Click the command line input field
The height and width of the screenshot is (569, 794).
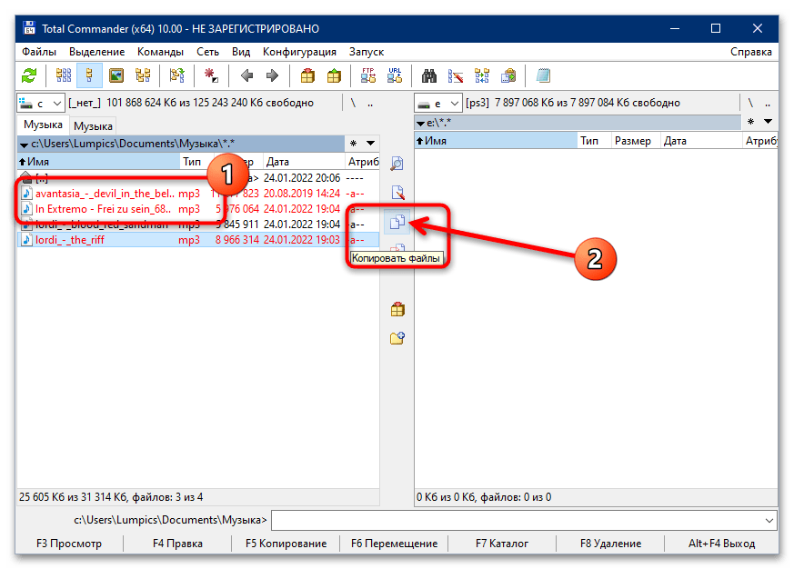[517, 521]
